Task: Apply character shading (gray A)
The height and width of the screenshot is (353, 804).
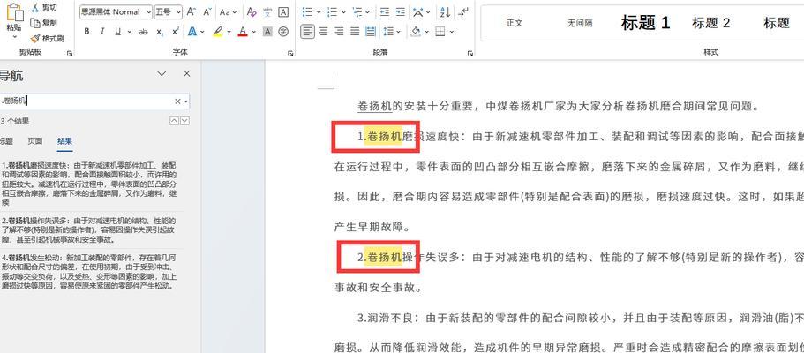Action: click(267, 32)
